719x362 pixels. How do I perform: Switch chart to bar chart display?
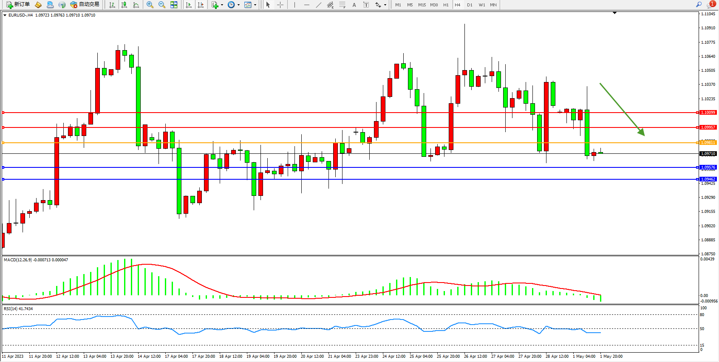[x=112, y=5]
